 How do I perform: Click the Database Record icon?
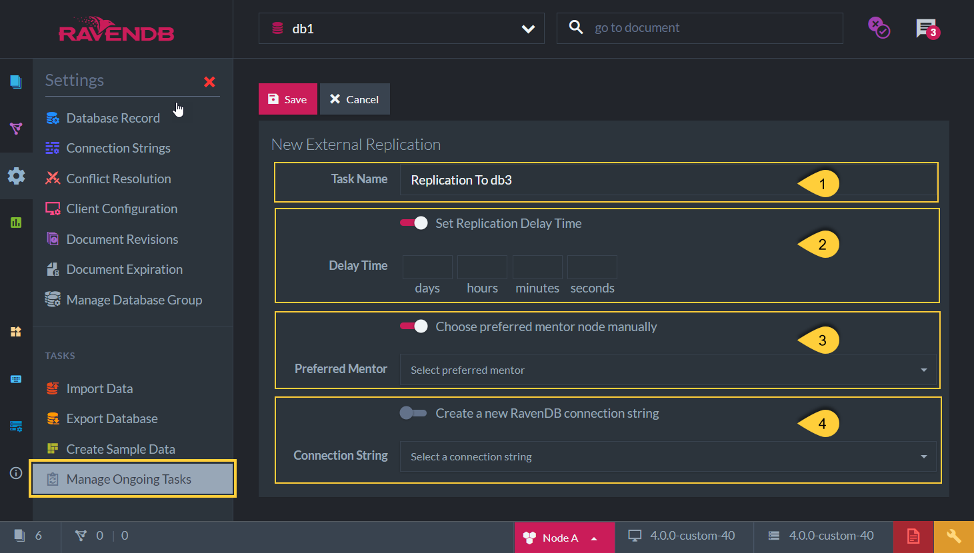tap(53, 118)
